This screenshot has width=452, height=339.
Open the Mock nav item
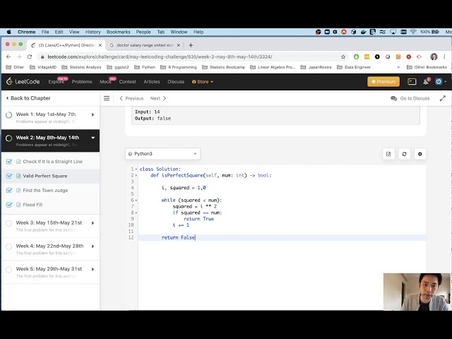point(105,82)
